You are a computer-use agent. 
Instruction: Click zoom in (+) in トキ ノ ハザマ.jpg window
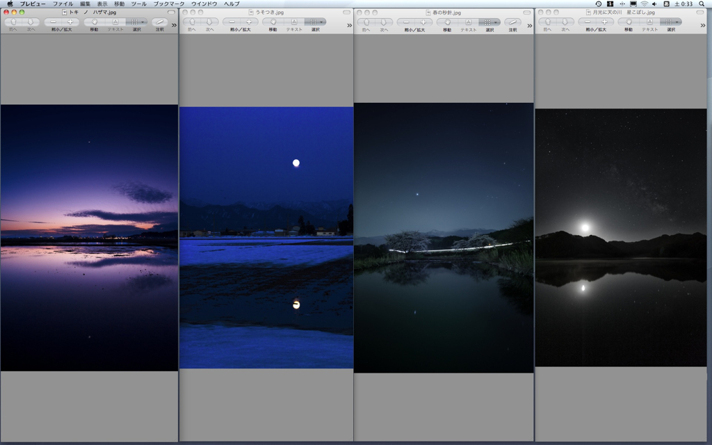(70, 22)
